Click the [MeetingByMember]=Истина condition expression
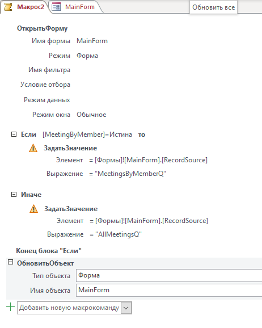Image resolution: width=262 pixels, height=328 pixels. click(x=87, y=134)
